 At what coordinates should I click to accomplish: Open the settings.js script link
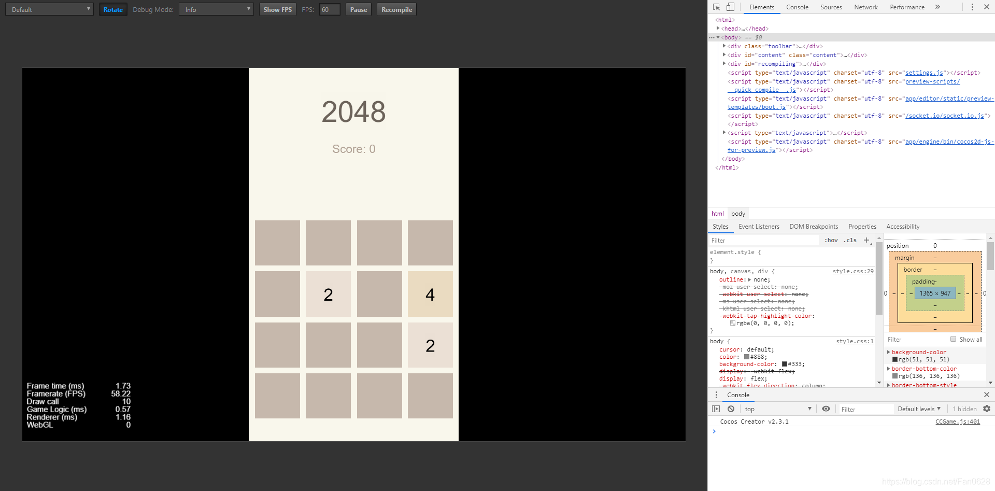coord(924,73)
